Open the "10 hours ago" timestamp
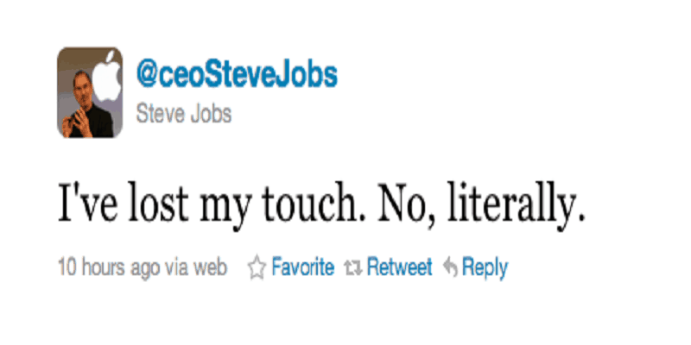Viewport: 691px width, 345px height. click(x=106, y=267)
